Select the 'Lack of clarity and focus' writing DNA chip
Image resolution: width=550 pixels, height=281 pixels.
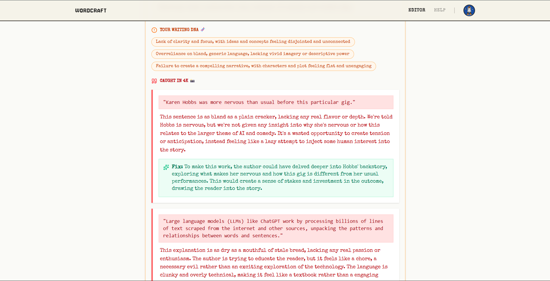point(253,42)
